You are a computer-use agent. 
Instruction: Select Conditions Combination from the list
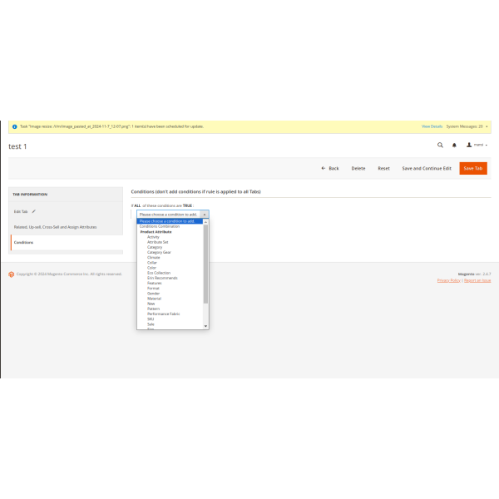159,226
